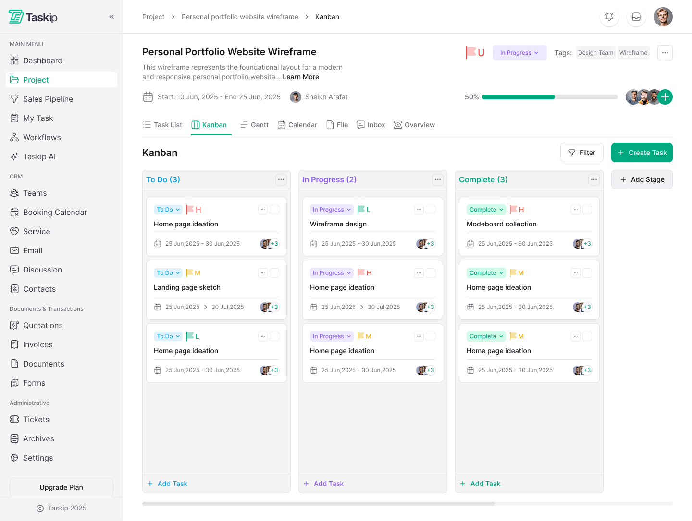Image resolution: width=692 pixels, height=521 pixels.
Task: Open Complete status dropdown on Modeboard collection
Action: (x=486, y=210)
